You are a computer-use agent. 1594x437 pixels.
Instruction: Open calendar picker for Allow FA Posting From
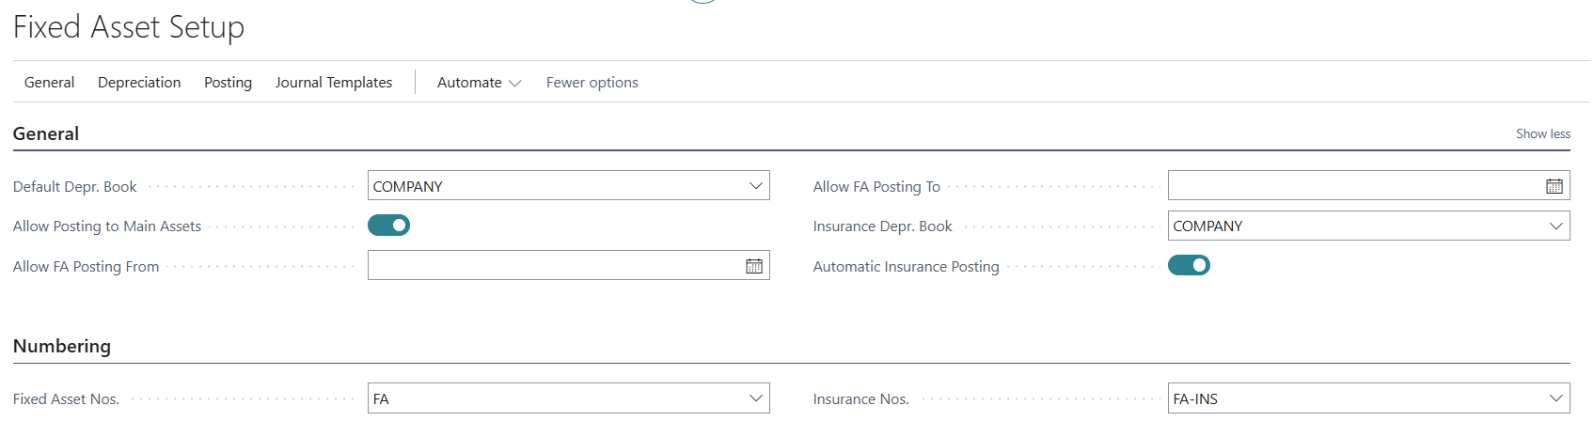753,266
